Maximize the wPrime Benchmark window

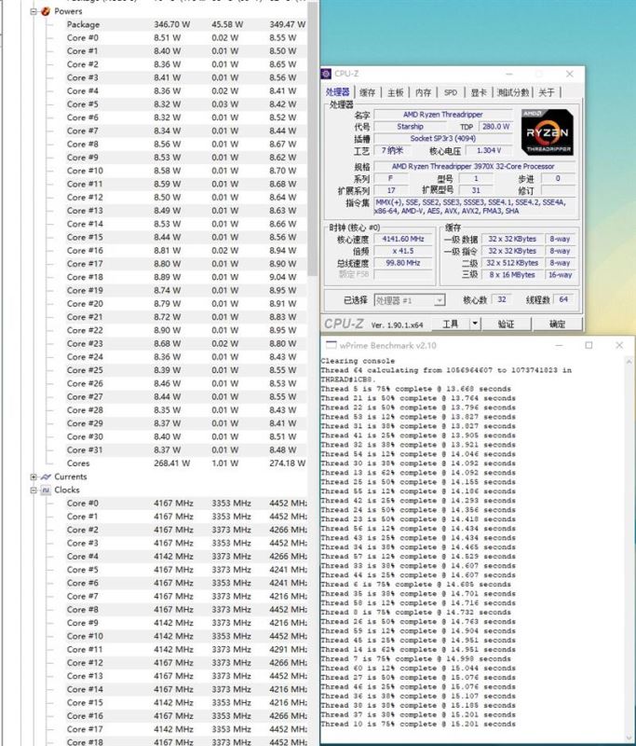coord(589,345)
